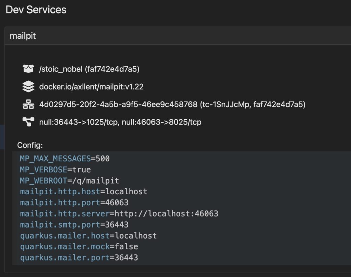Click the port mapping icon beside null:36443
The width and height of the screenshot is (351, 277).
click(x=28, y=122)
